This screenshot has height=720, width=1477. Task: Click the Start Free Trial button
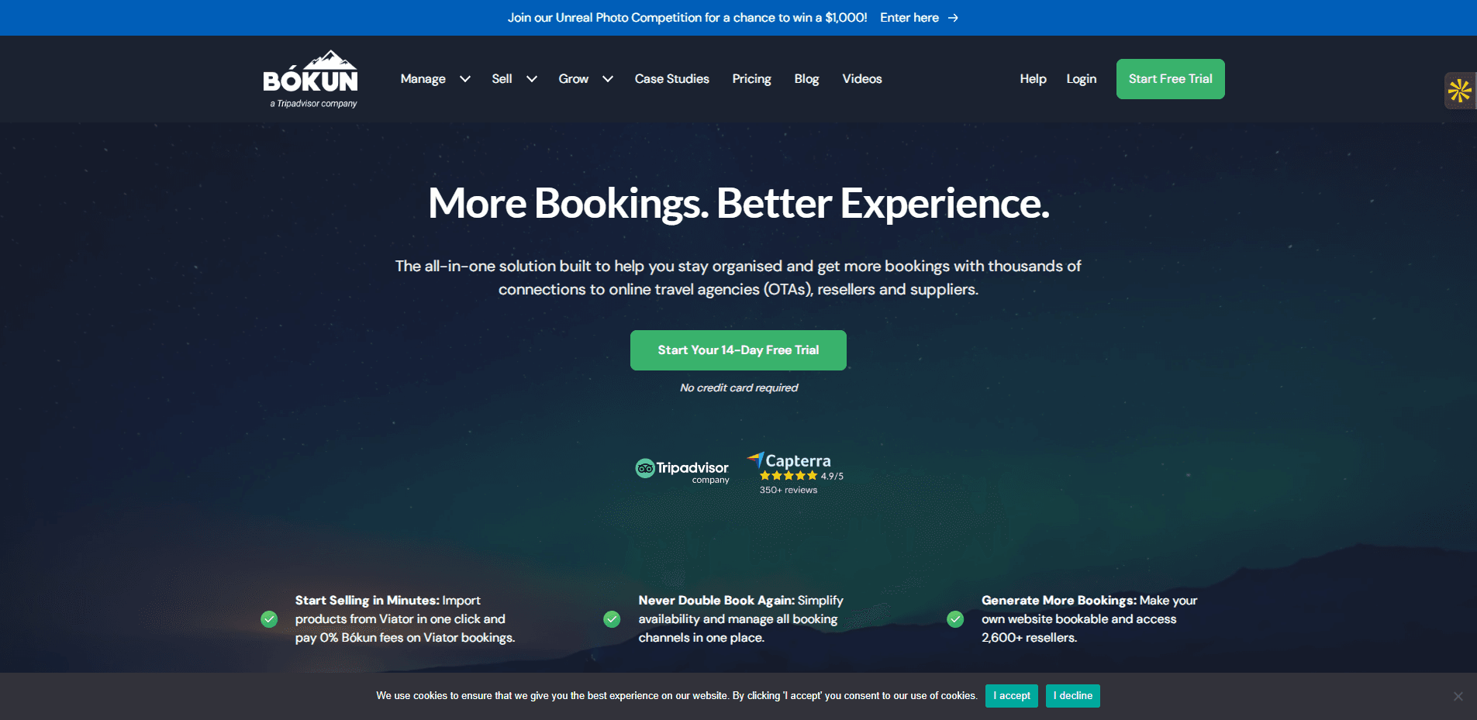[x=1171, y=79]
